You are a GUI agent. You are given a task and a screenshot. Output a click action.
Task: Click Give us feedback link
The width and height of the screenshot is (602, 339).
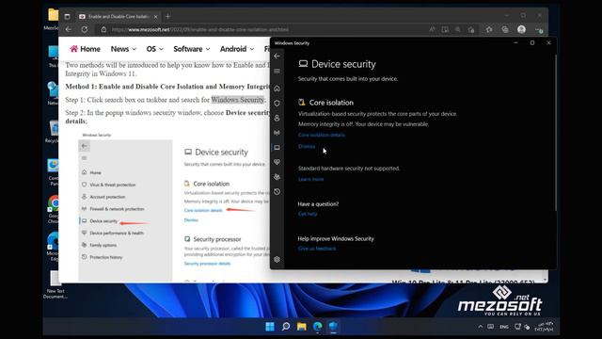[x=317, y=249]
